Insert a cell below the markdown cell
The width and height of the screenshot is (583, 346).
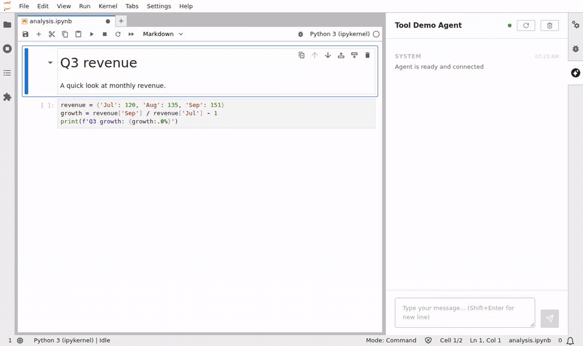click(x=354, y=55)
